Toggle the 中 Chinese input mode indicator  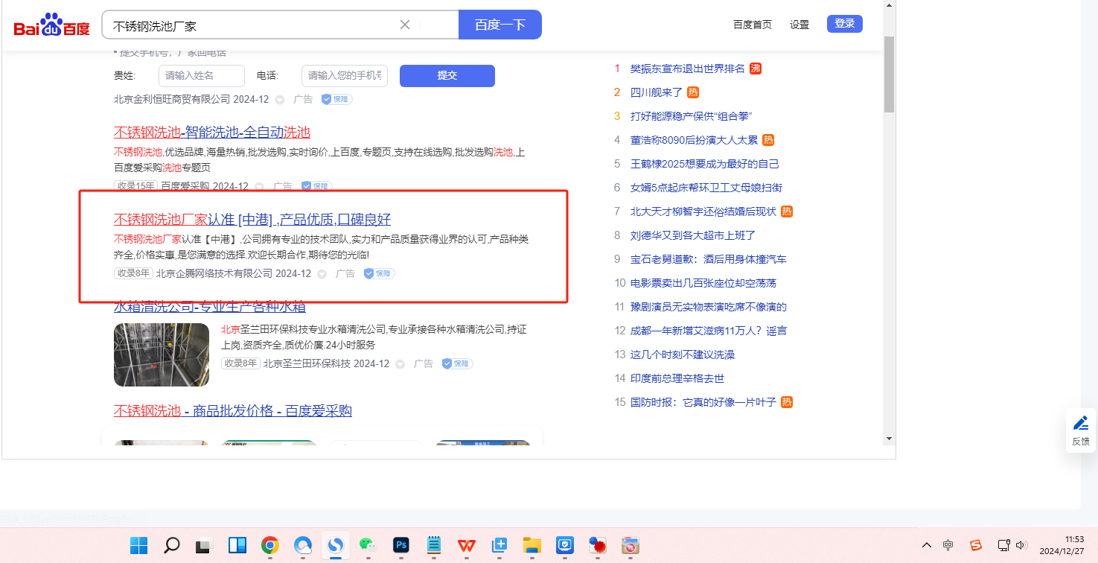pyautogui.click(x=948, y=545)
